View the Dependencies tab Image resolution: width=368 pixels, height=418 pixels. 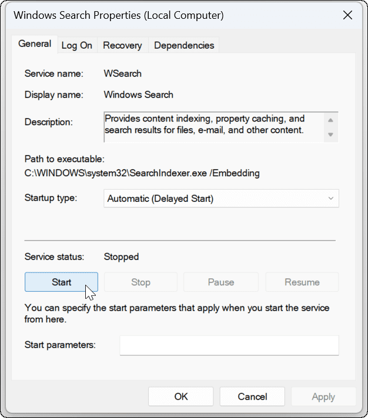184,46
